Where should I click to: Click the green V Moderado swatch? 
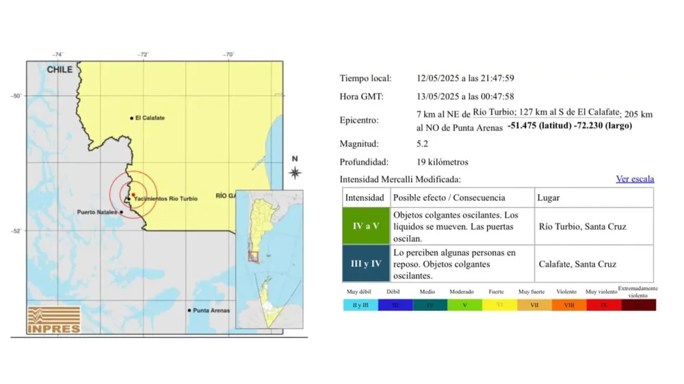pyautogui.click(x=464, y=305)
